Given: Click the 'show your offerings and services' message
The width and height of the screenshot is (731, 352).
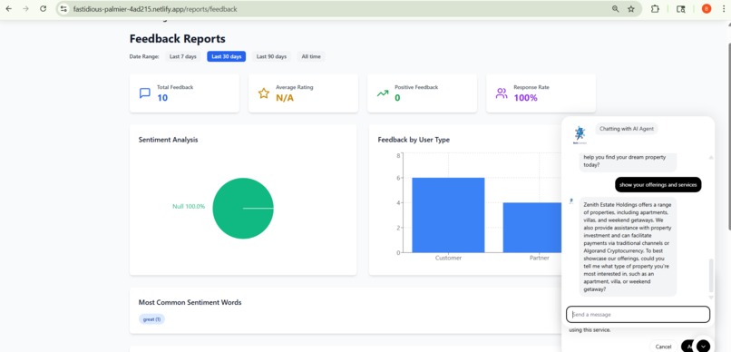Looking at the screenshot, I should click(658, 185).
